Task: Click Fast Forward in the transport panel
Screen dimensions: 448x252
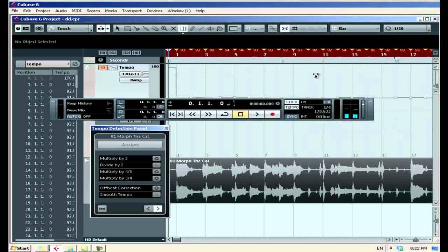Action: click(208, 114)
